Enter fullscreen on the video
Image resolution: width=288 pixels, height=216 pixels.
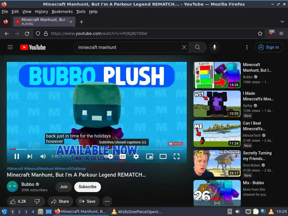tap(177, 156)
